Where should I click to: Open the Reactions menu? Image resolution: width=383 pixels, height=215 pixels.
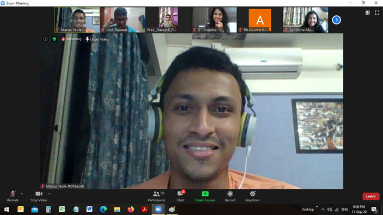(x=252, y=196)
